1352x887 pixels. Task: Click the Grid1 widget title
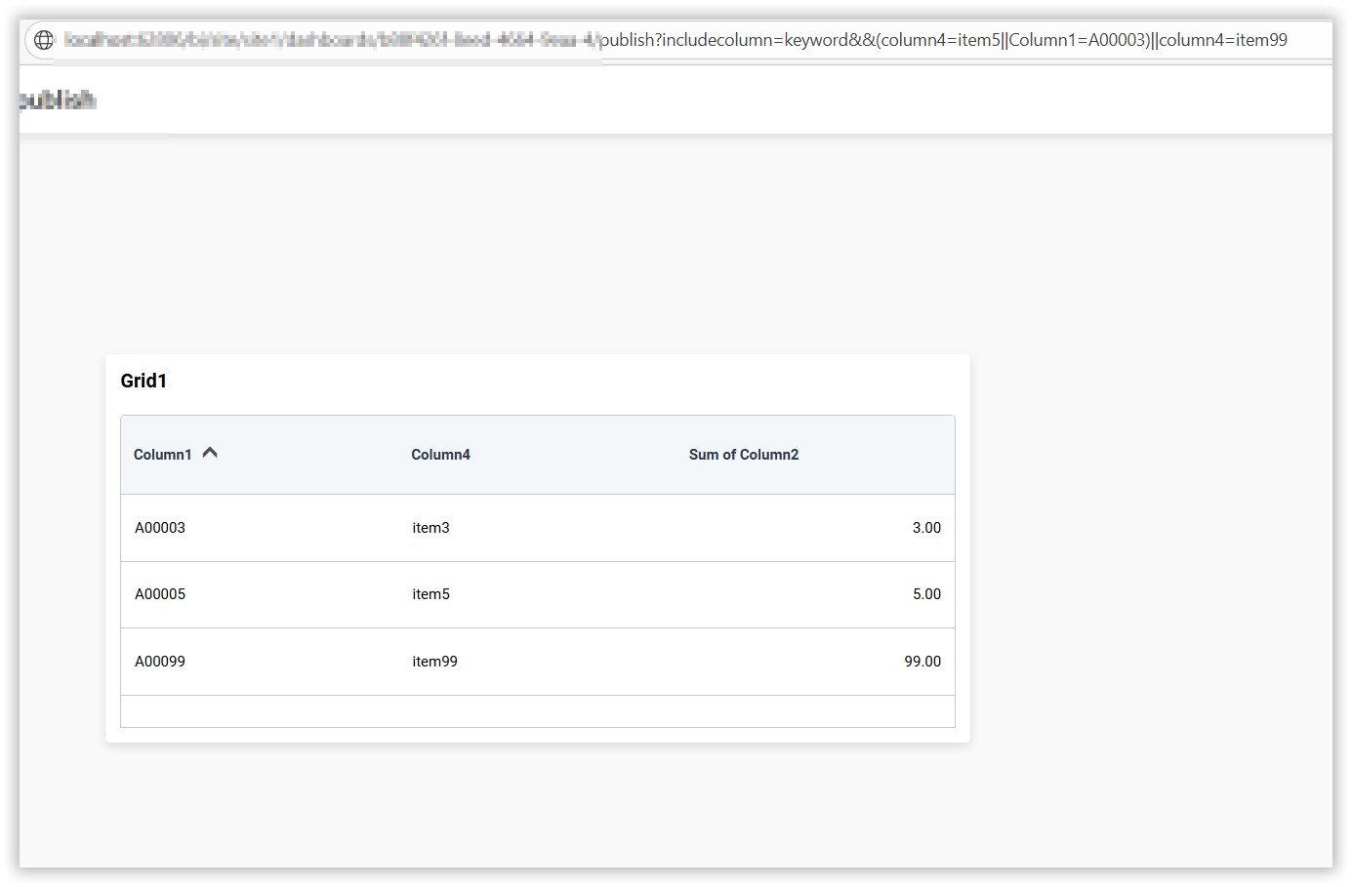click(143, 381)
